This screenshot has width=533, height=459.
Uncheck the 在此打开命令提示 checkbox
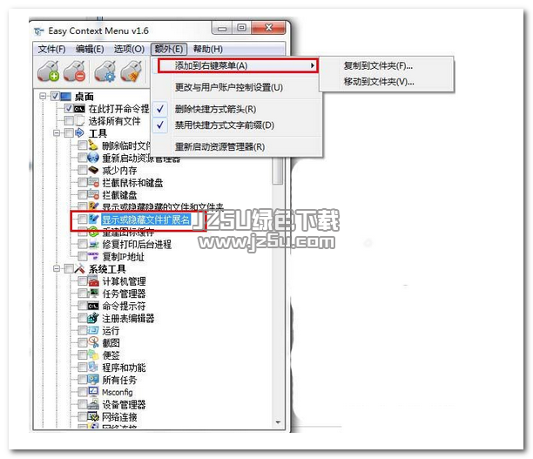pos(69,109)
